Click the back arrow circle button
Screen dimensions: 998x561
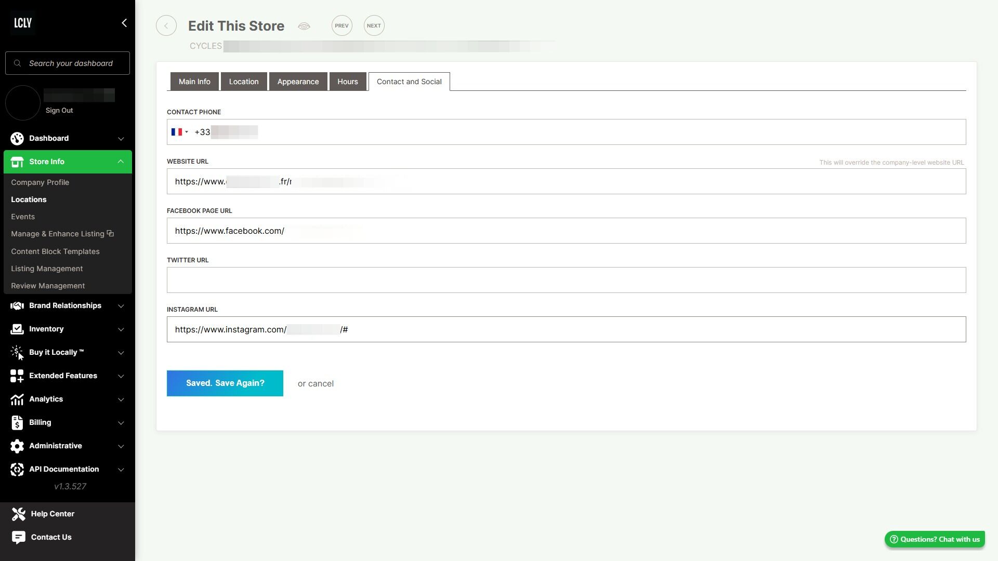coord(166,26)
